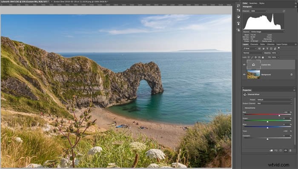
Task: Select the Lulworth CR2 document tab
Action: (25, 2)
